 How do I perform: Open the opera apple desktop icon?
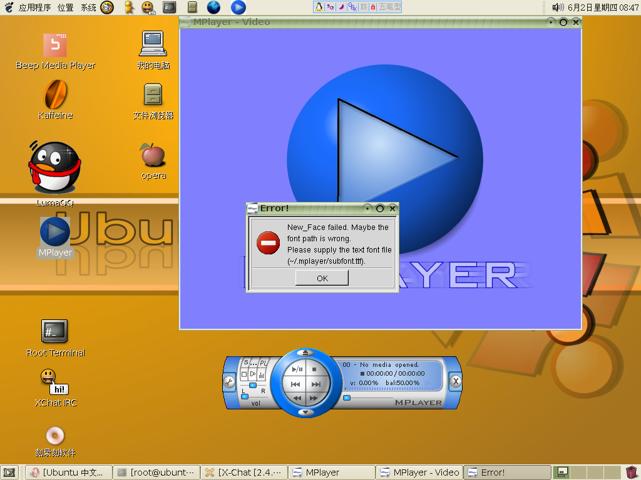(x=153, y=161)
